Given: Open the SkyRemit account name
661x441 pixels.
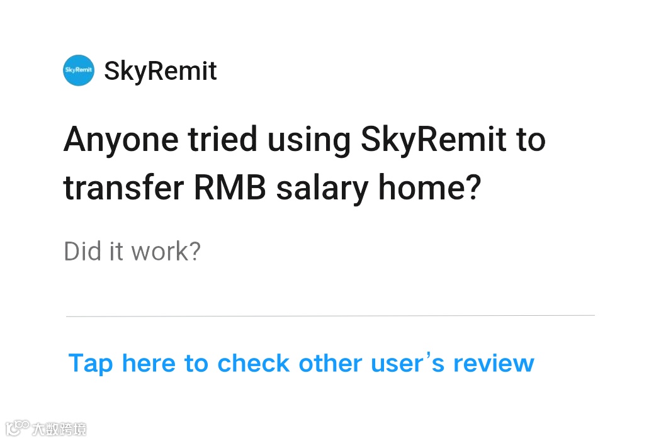Looking at the screenshot, I should 160,71.
